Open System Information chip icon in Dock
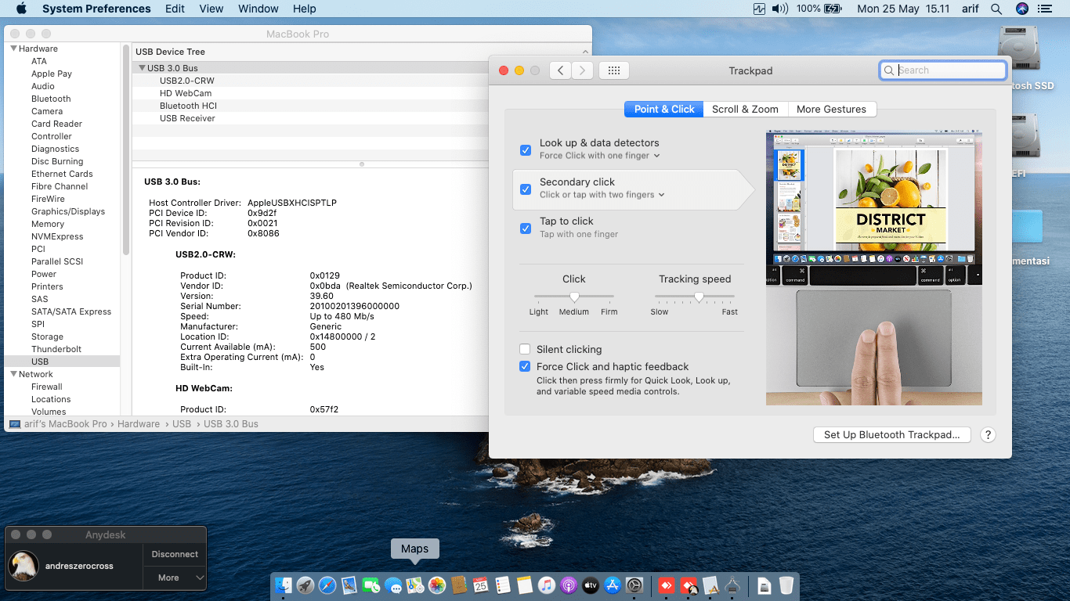The image size is (1070, 601). (732, 585)
